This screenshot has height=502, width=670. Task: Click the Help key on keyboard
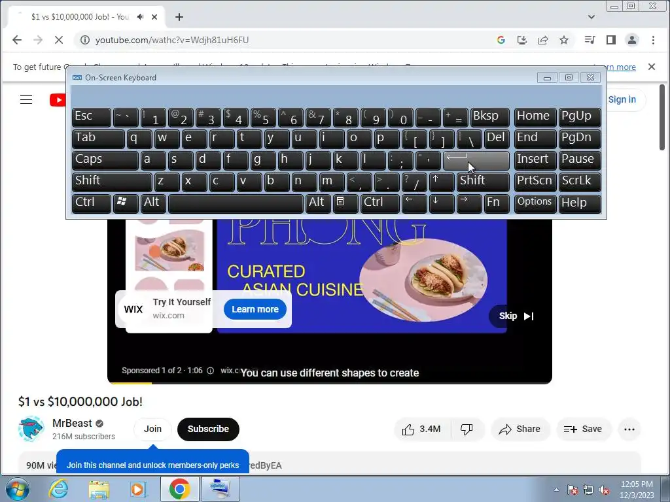580,203
